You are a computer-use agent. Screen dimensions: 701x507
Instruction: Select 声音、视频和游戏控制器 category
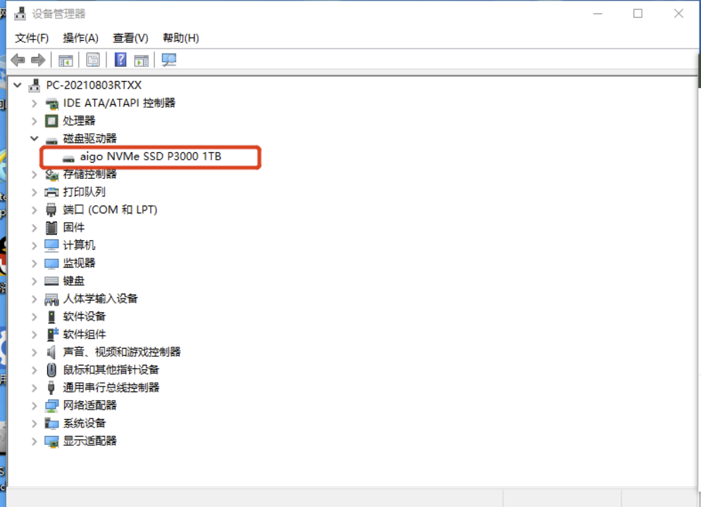121,351
